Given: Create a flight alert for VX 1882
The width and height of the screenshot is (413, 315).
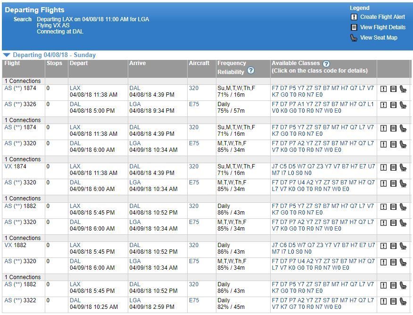Looking at the screenshot, I should coord(384,246).
